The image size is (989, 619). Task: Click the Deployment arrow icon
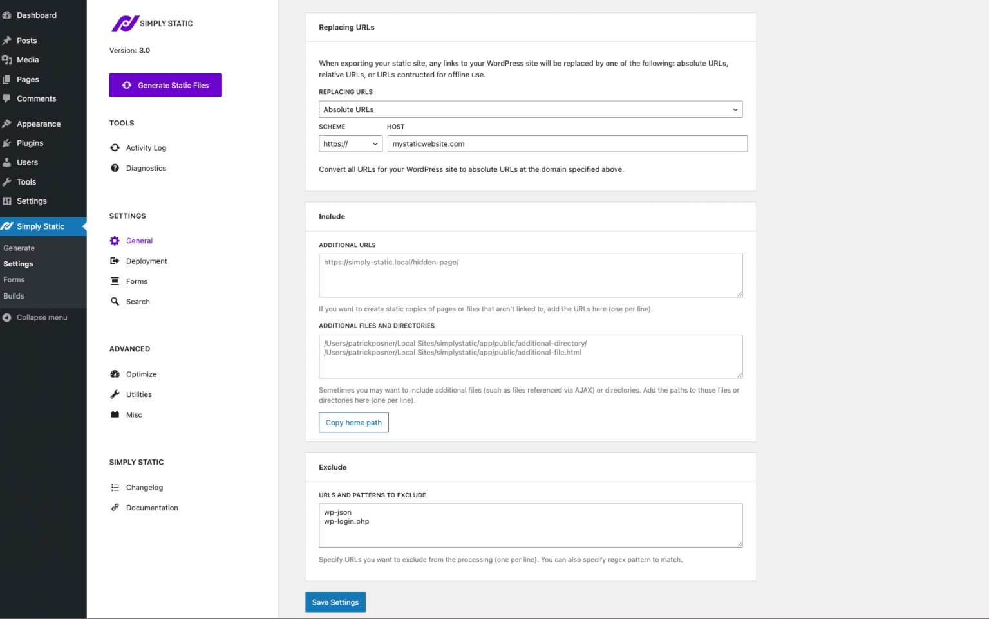point(115,261)
